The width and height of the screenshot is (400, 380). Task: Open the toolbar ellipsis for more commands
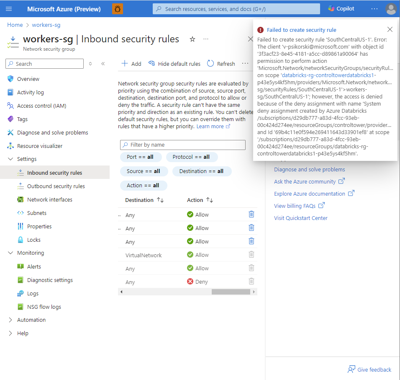245,64
